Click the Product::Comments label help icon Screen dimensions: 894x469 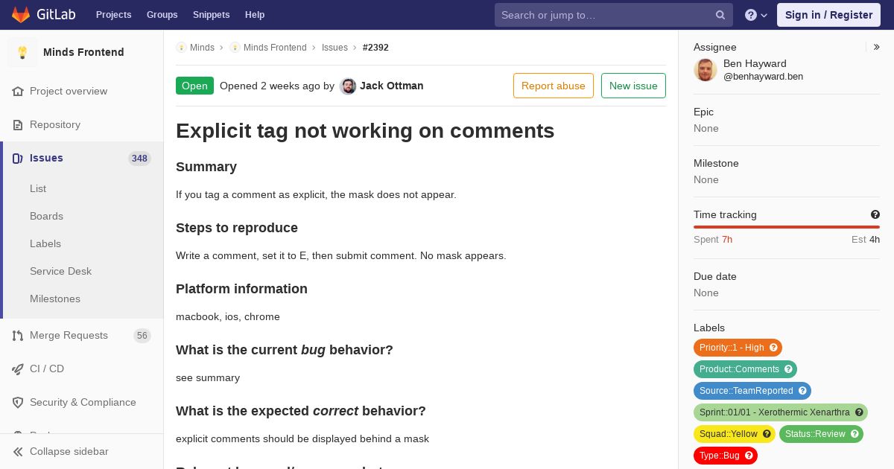[788, 369]
